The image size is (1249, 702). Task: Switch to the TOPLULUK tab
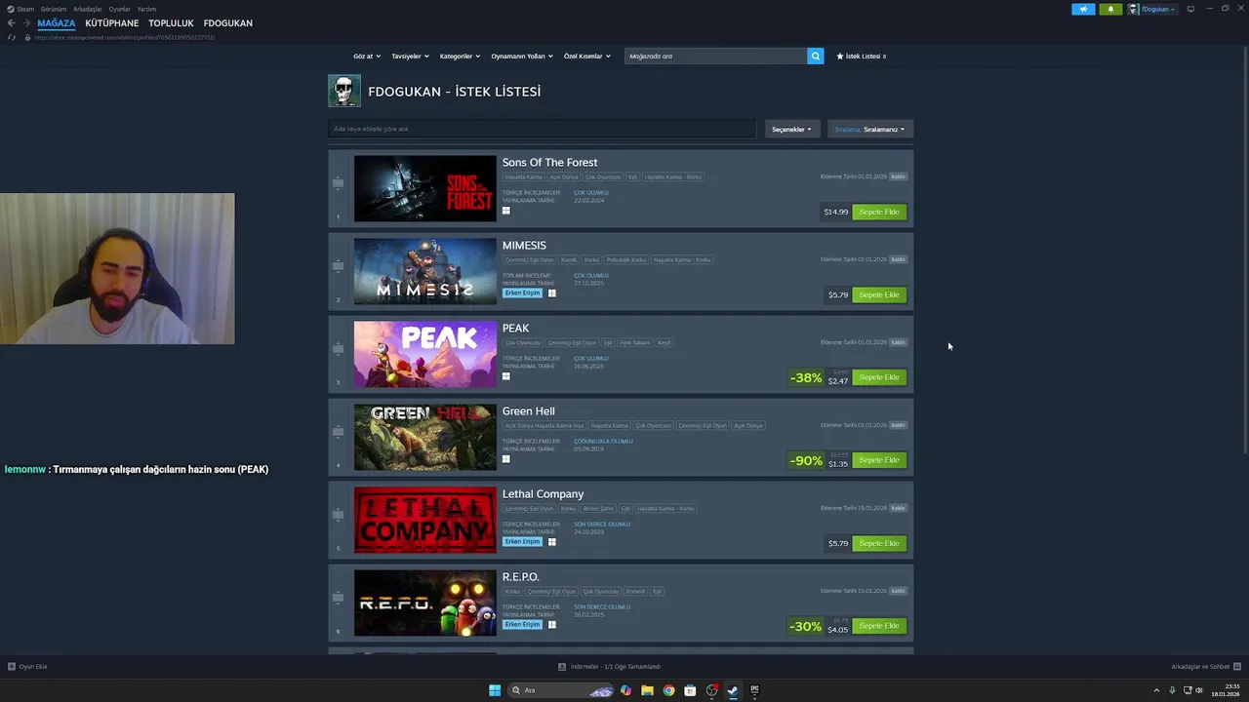click(171, 22)
